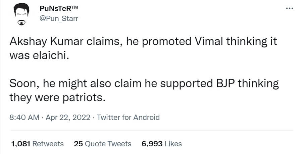This screenshot has width=299, height=154.
Task: Click the 1,081 retweet count number
Action: (21, 144)
